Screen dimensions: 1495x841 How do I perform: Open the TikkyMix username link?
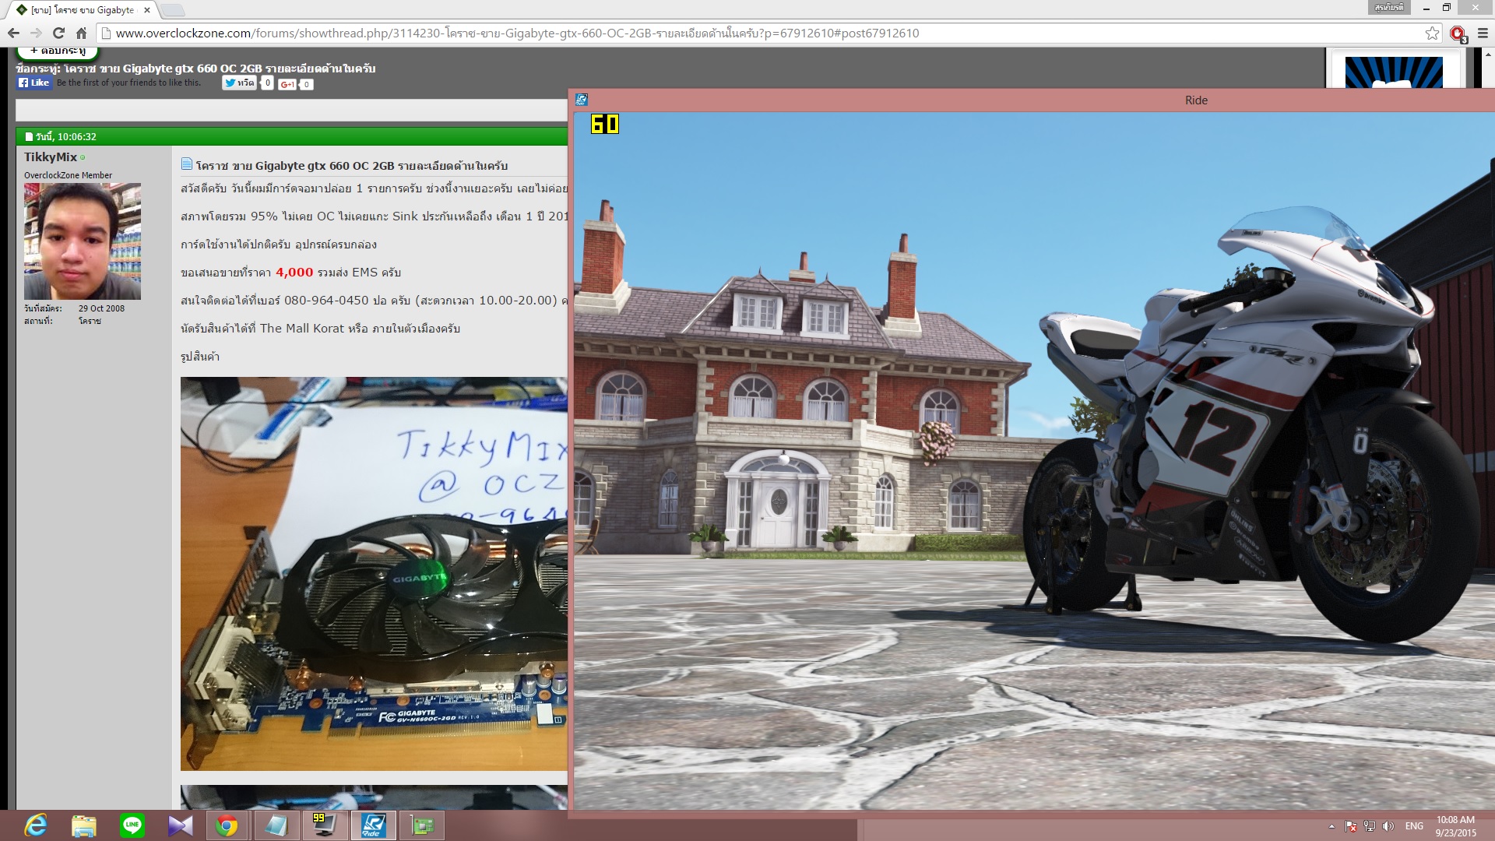pyautogui.click(x=51, y=157)
